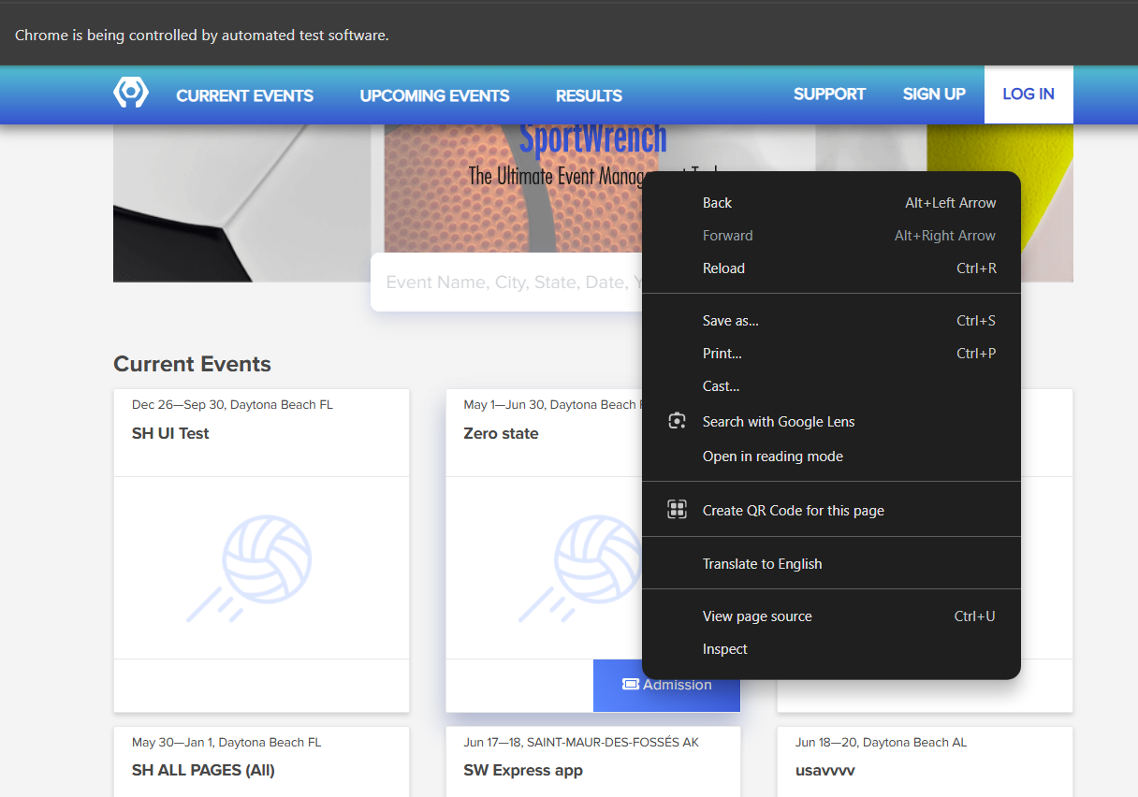This screenshot has height=797, width=1138.
Task: Open the SH UI Test event title
Action: click(x=170, y=433)
